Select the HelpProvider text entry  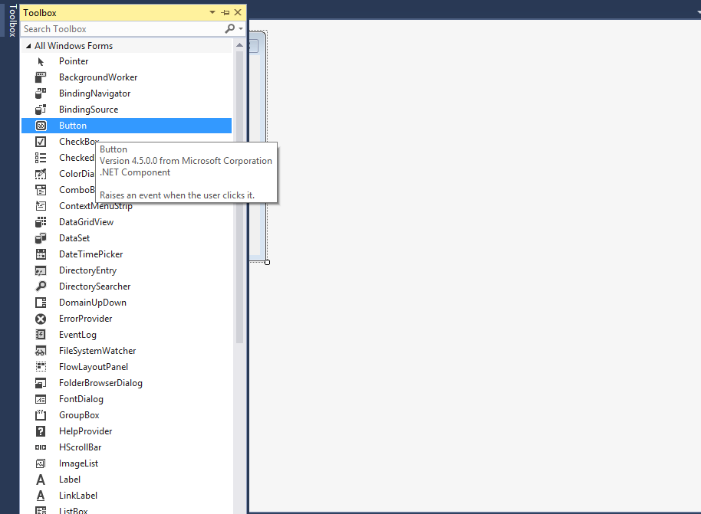[x=86, y=431]
